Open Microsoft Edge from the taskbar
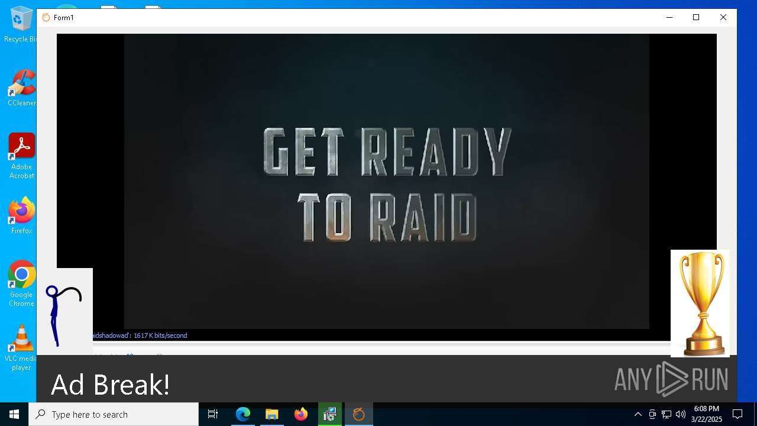The height and width of the screenshot is (426, 757). (x=243, y=414)
